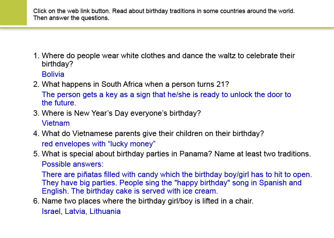Click the word "Lithuania" in the last answer

[x=105, y=211]
